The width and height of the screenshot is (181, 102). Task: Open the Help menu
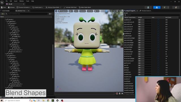point(33,1)
